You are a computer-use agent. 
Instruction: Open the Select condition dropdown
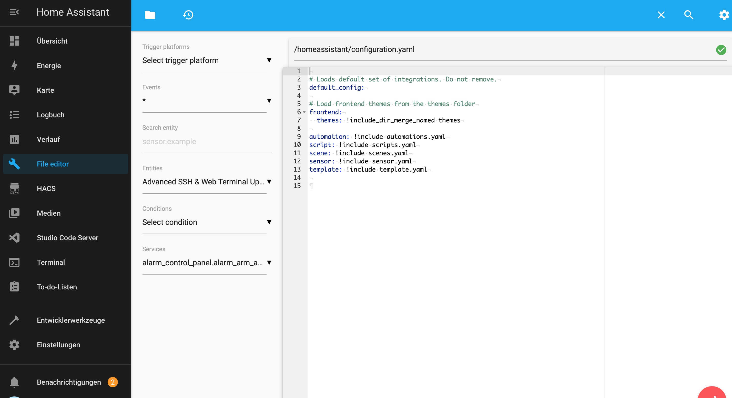coord(207,222)
